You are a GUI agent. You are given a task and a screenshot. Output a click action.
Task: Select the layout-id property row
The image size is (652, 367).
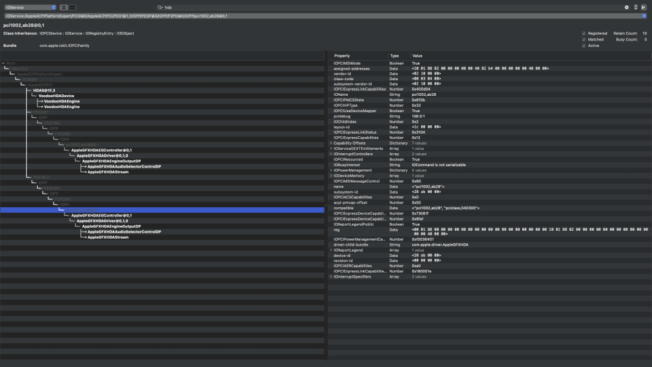point(490,126)
